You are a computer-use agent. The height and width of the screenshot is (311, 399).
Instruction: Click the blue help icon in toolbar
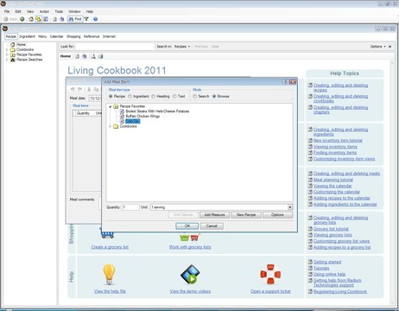coord(95,19)
